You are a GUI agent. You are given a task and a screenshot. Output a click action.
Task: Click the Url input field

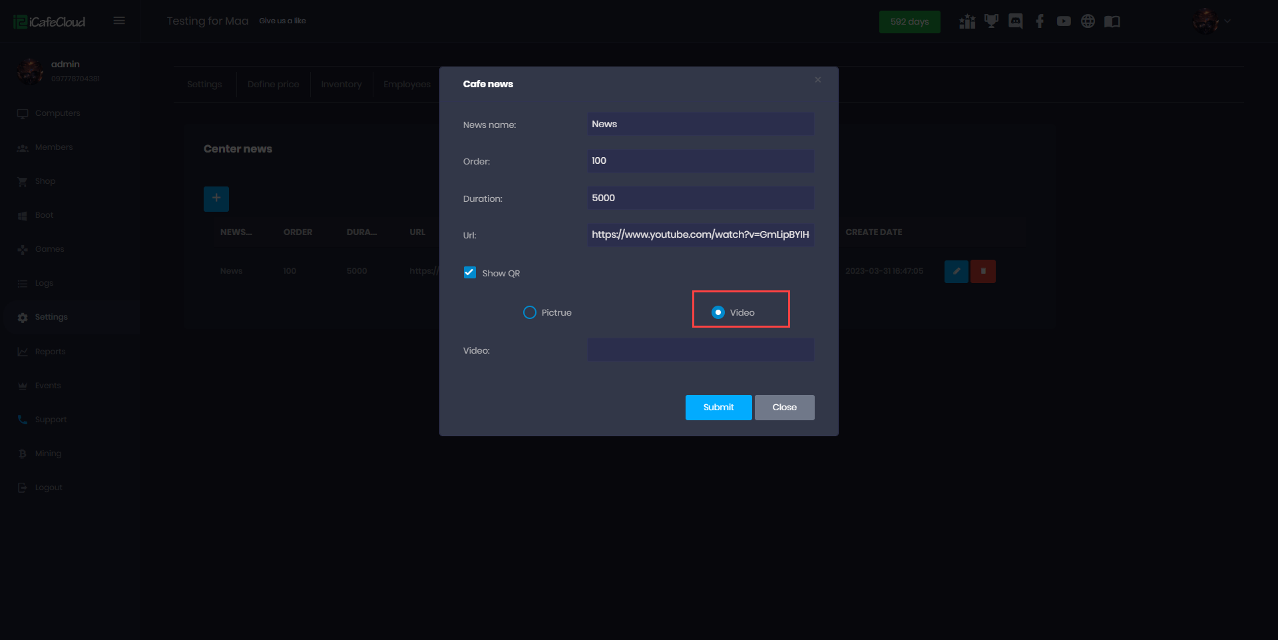pyautogui.click(x=700, y=234)
